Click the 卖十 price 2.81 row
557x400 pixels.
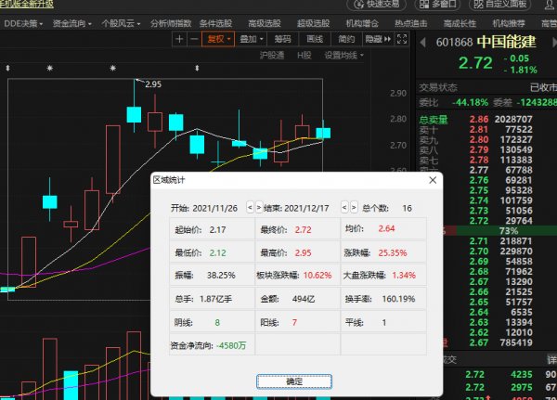tap(488, 129)
